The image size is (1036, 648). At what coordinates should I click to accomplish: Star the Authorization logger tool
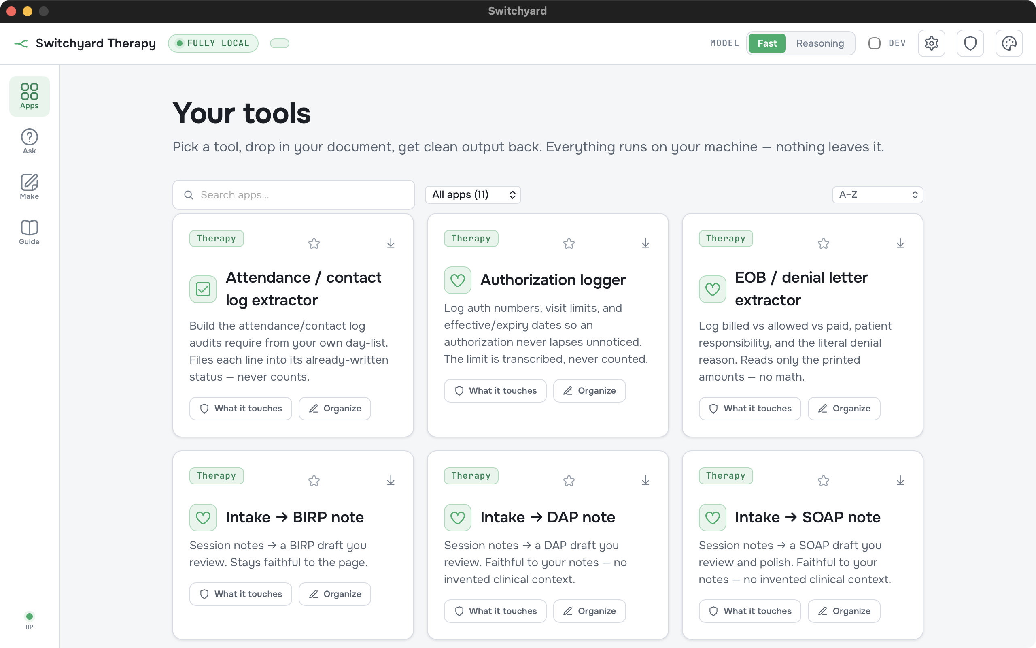click(569, 243)
